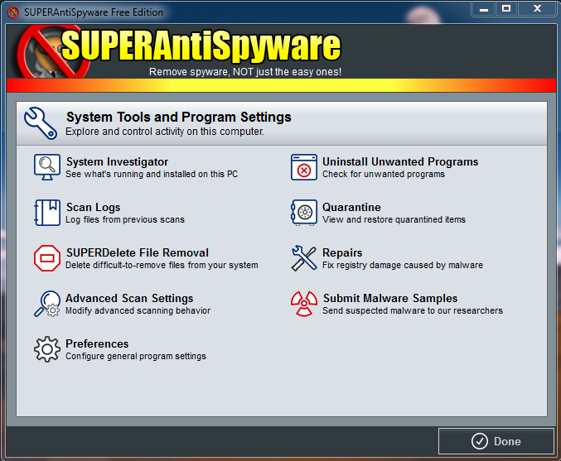
Task: Click the Uninstall Unwanted Programs window icon
Action: pos(304,167)
